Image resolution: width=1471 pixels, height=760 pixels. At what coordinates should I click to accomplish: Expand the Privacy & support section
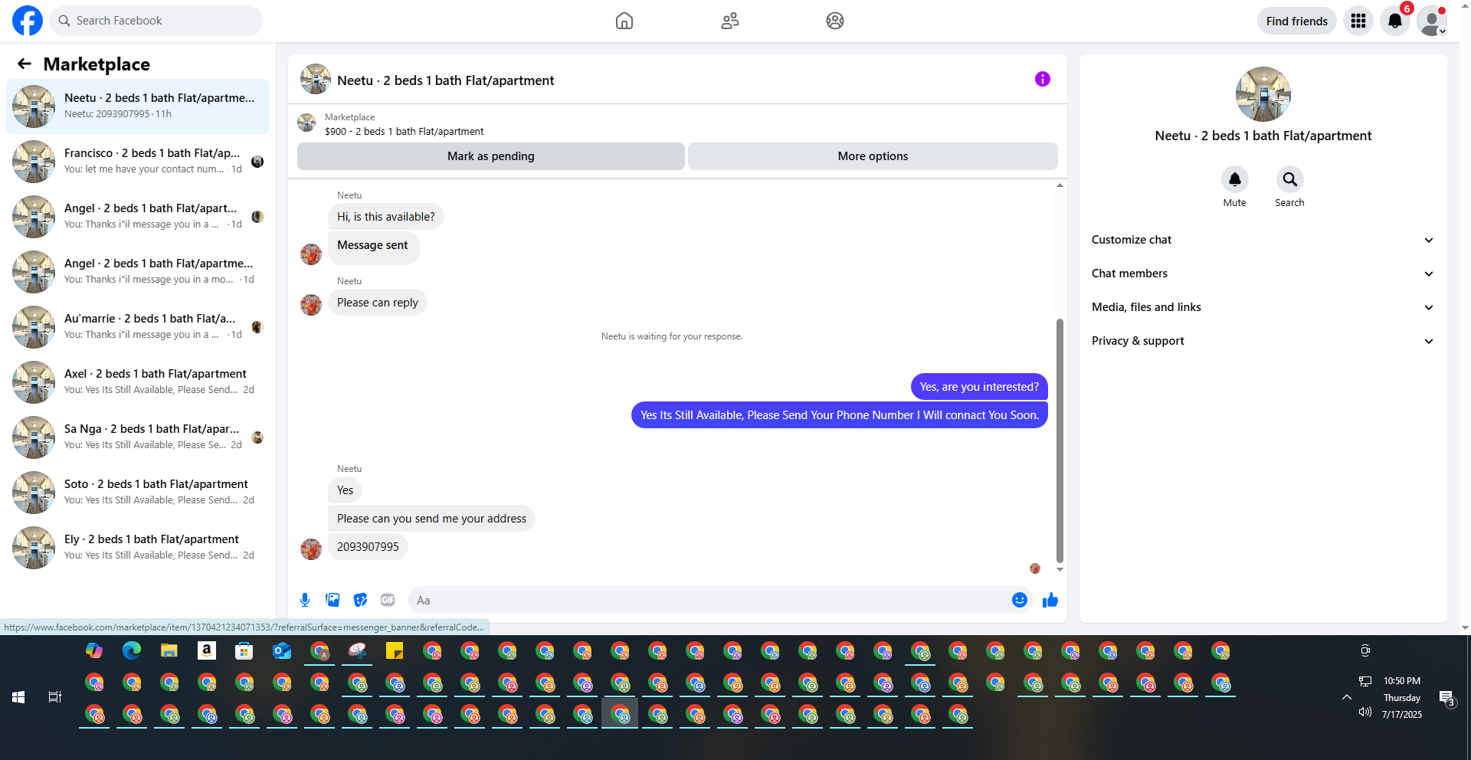point(1263,341)
